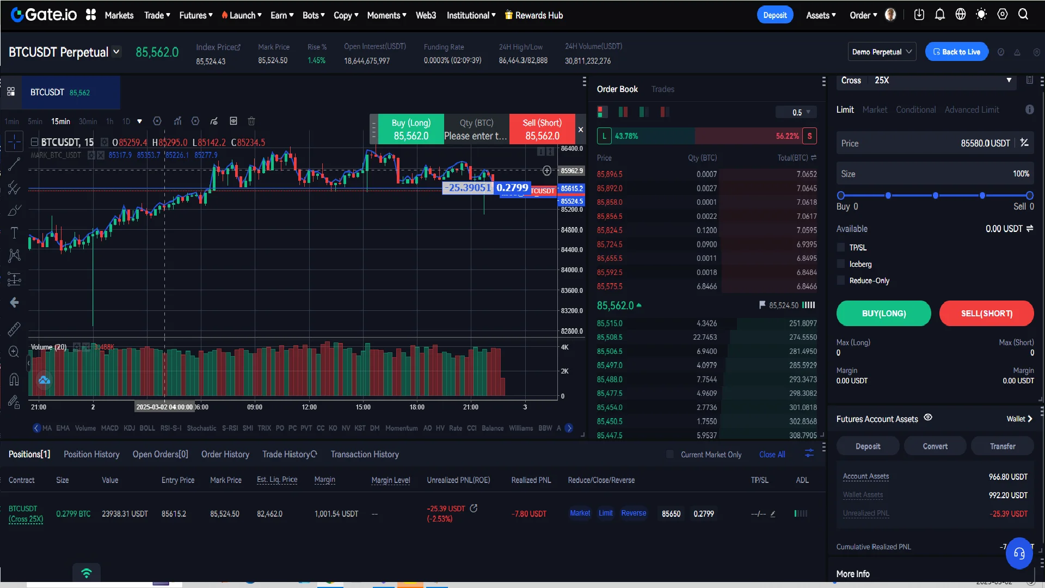Delete drawings with the trash icon
Screen dimensions: 1045x588
251,121
